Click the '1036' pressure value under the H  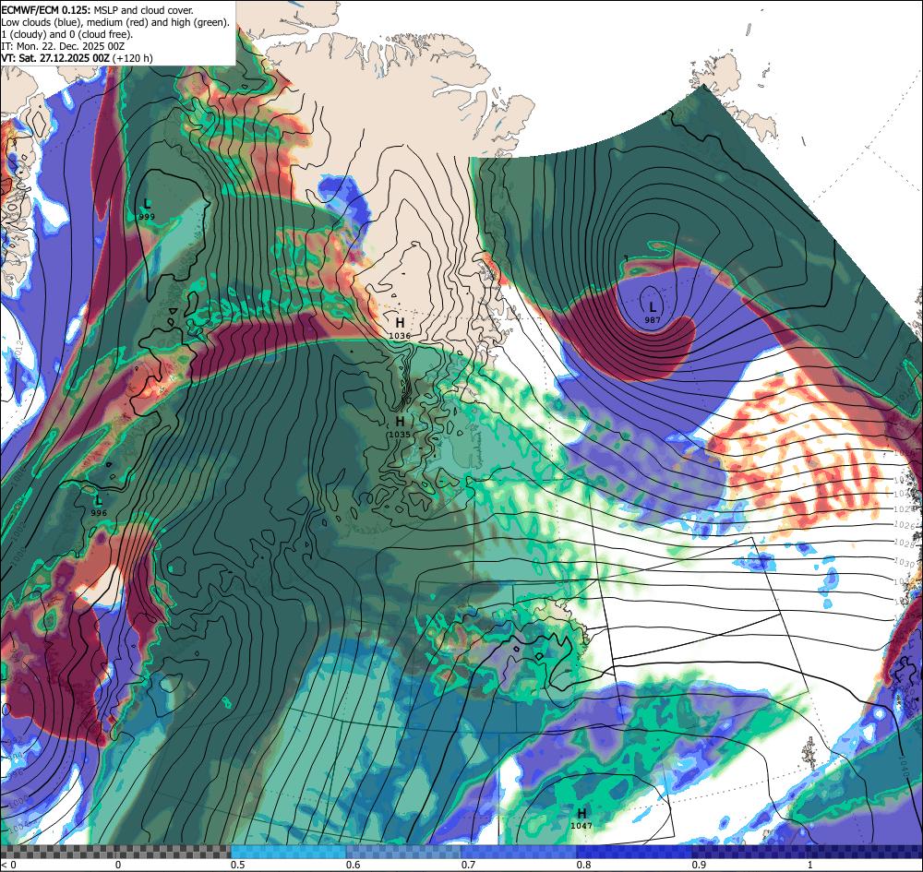pyautogui.click(x=400, y=335)
